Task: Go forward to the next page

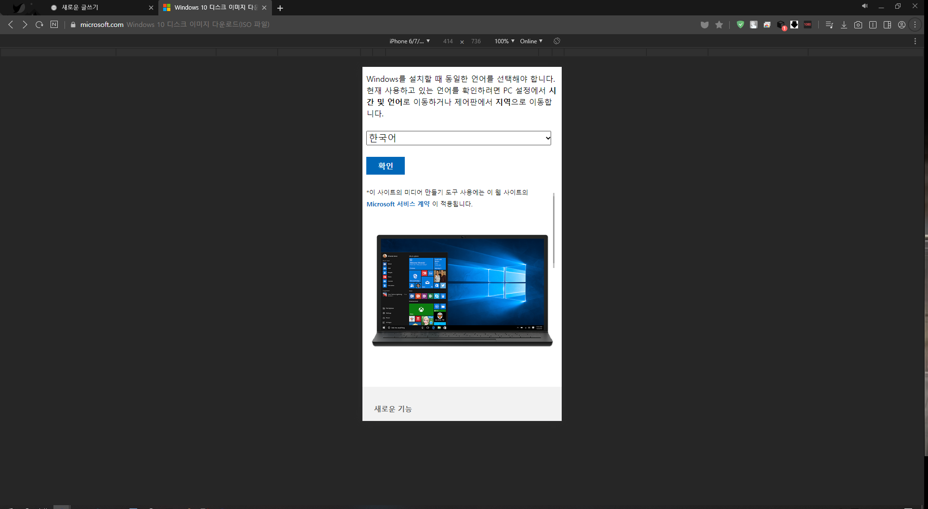Action: (x=25, y=25)
